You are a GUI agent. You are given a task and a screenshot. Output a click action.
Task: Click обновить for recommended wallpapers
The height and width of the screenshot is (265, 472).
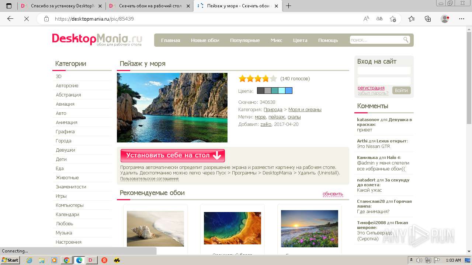coord(333,194)
